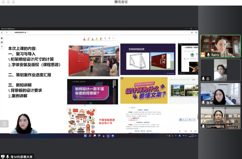Open Task View on taskbar
This screenshot has height=159, width=242.
click(95, 136)
